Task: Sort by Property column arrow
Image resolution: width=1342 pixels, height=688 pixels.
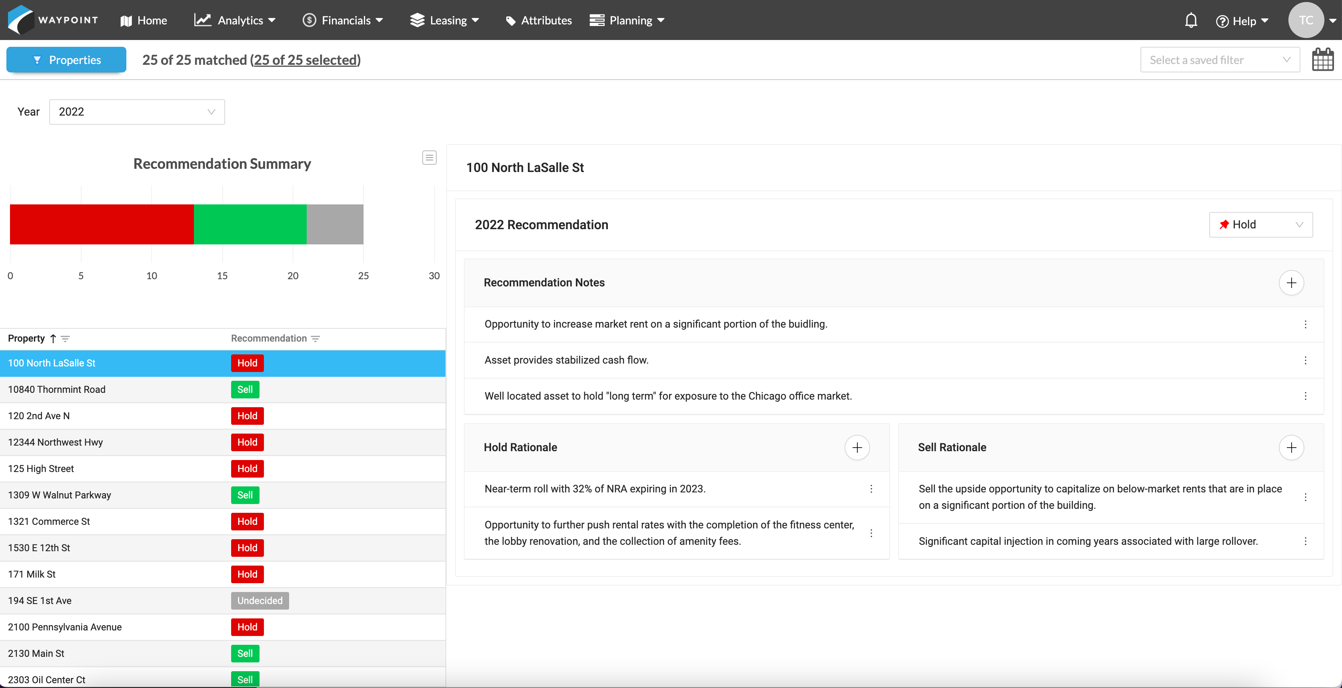Action: [53, 339]
